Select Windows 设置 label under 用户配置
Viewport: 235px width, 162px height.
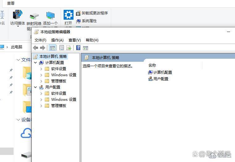coord(64,100)
